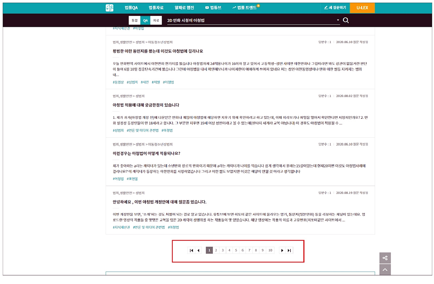Open the 법률QA menu
Viewport: 434px width, 284px height.
(131, 8)
